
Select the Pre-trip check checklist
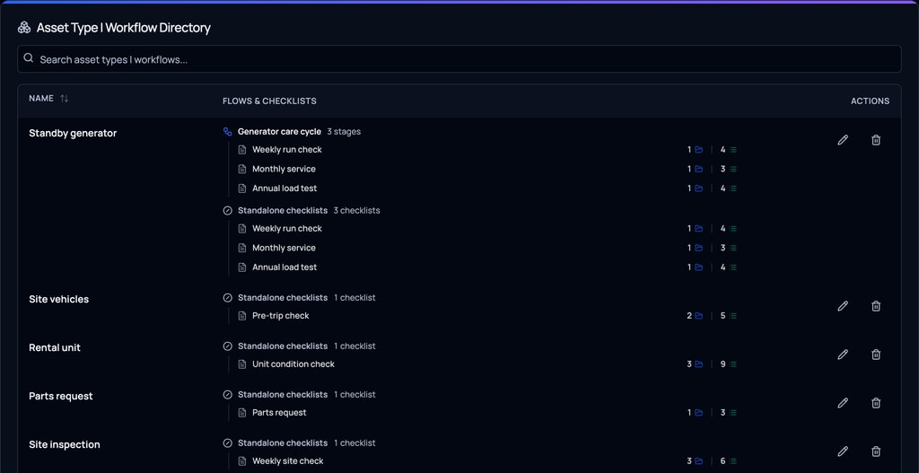(280, 315)
